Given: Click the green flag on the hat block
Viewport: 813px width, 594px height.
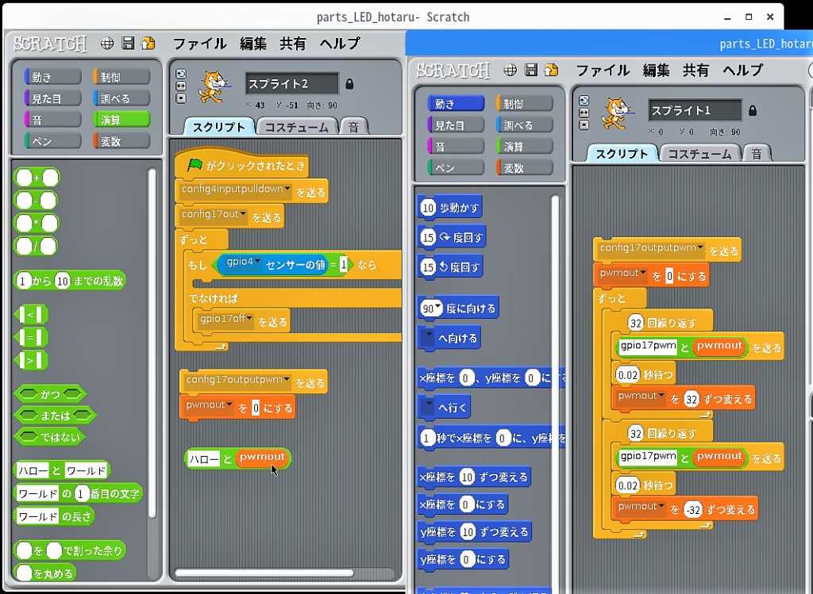Looking at the screenshot, I should pyautogui.click(x=195, y=166).
